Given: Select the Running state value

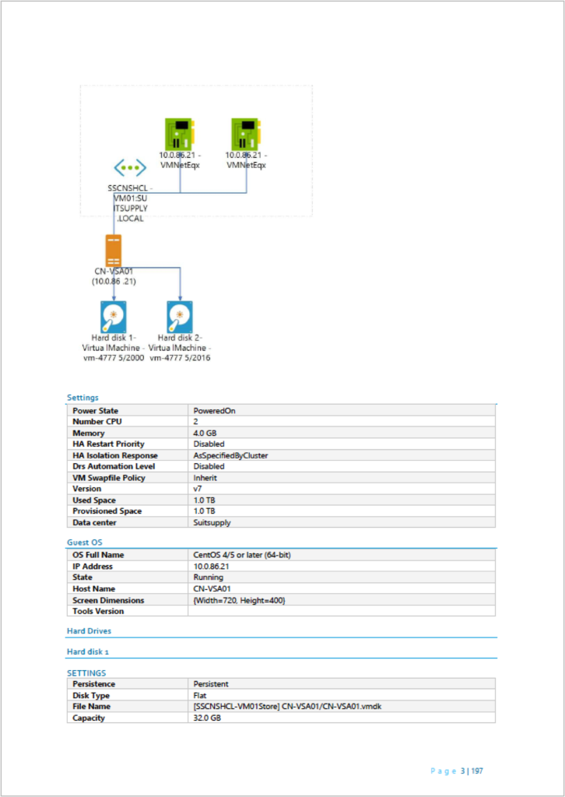Looking at the screenshot, I should pos(209,578).
